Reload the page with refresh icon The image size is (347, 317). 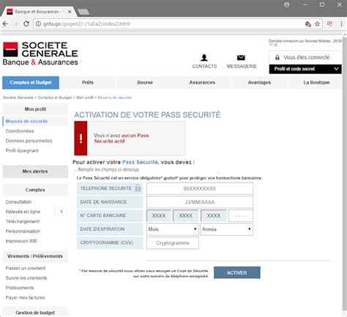[26, 23]
